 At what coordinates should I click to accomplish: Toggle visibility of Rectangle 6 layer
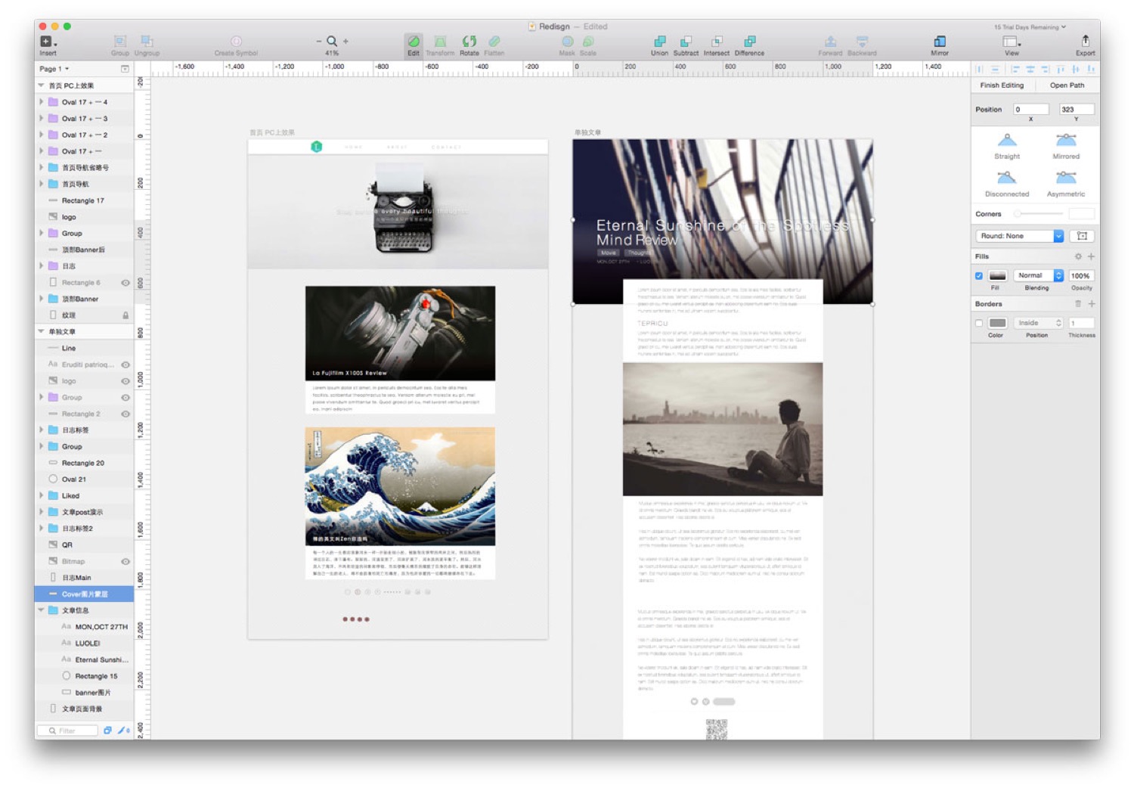coord(125,283)
